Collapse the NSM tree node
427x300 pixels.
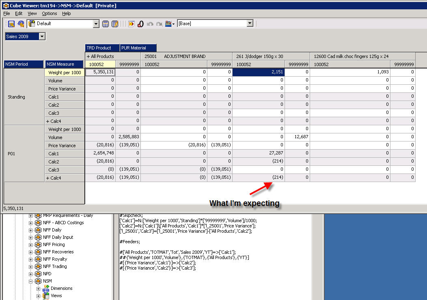click(x=30, y=281)
